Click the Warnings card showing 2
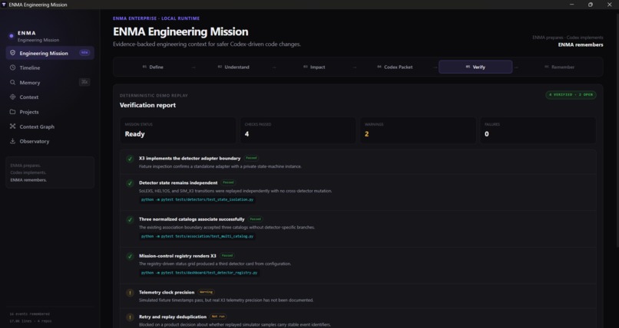Image resolution: width=619 pixels, height=328 pixels. (x=418, y=130)
